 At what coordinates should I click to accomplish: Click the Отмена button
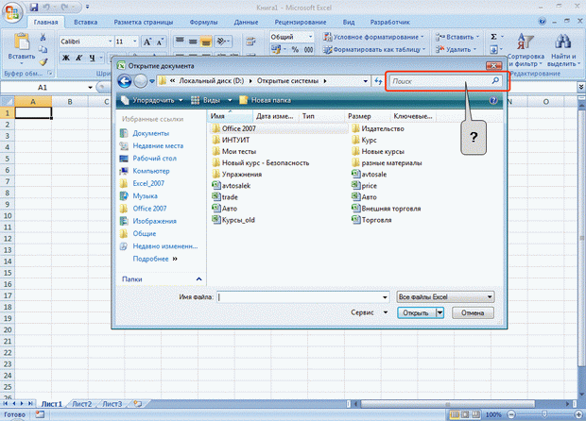pos(473,312)
